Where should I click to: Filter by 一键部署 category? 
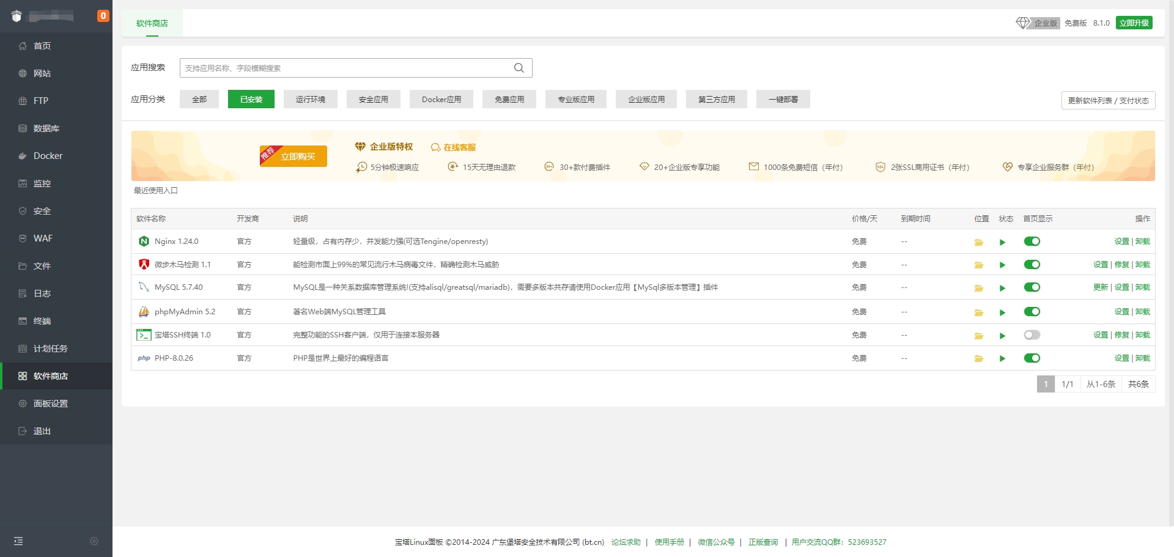(x=783, y=99)
